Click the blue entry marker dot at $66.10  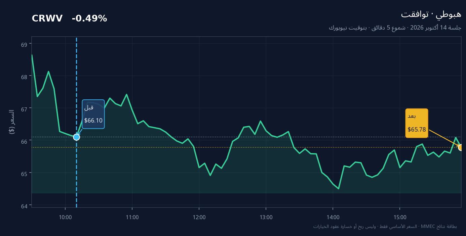coord(76,137)
